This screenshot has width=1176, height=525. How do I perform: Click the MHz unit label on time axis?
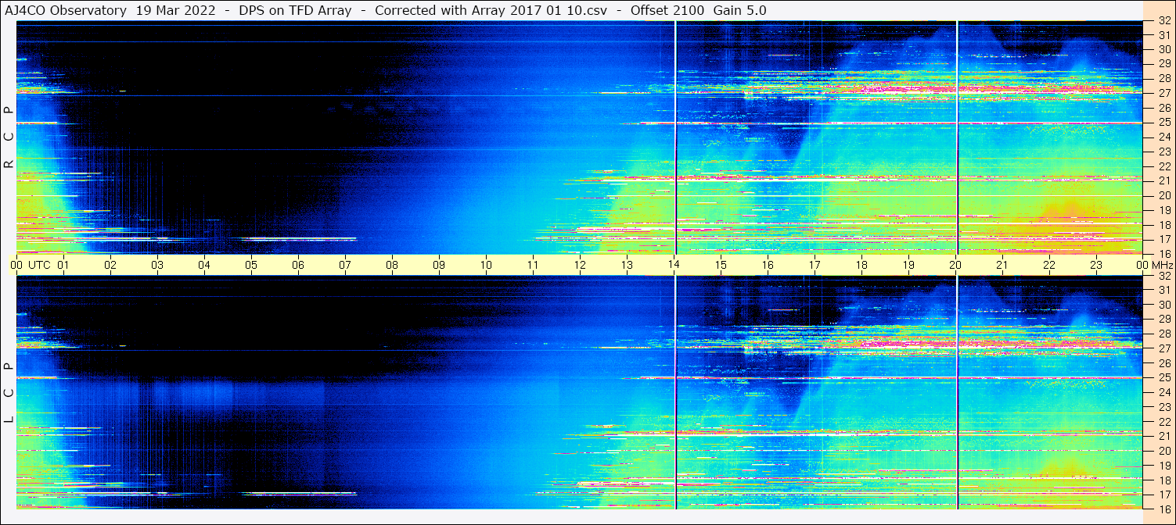[1161, 265]
